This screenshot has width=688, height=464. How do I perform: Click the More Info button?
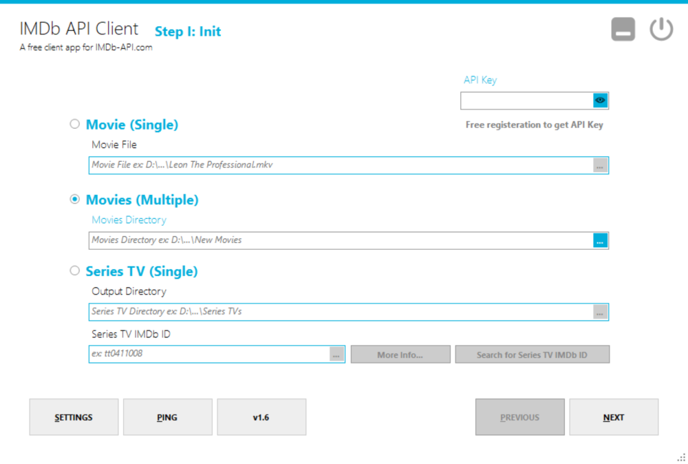click(x=400, y=354)
